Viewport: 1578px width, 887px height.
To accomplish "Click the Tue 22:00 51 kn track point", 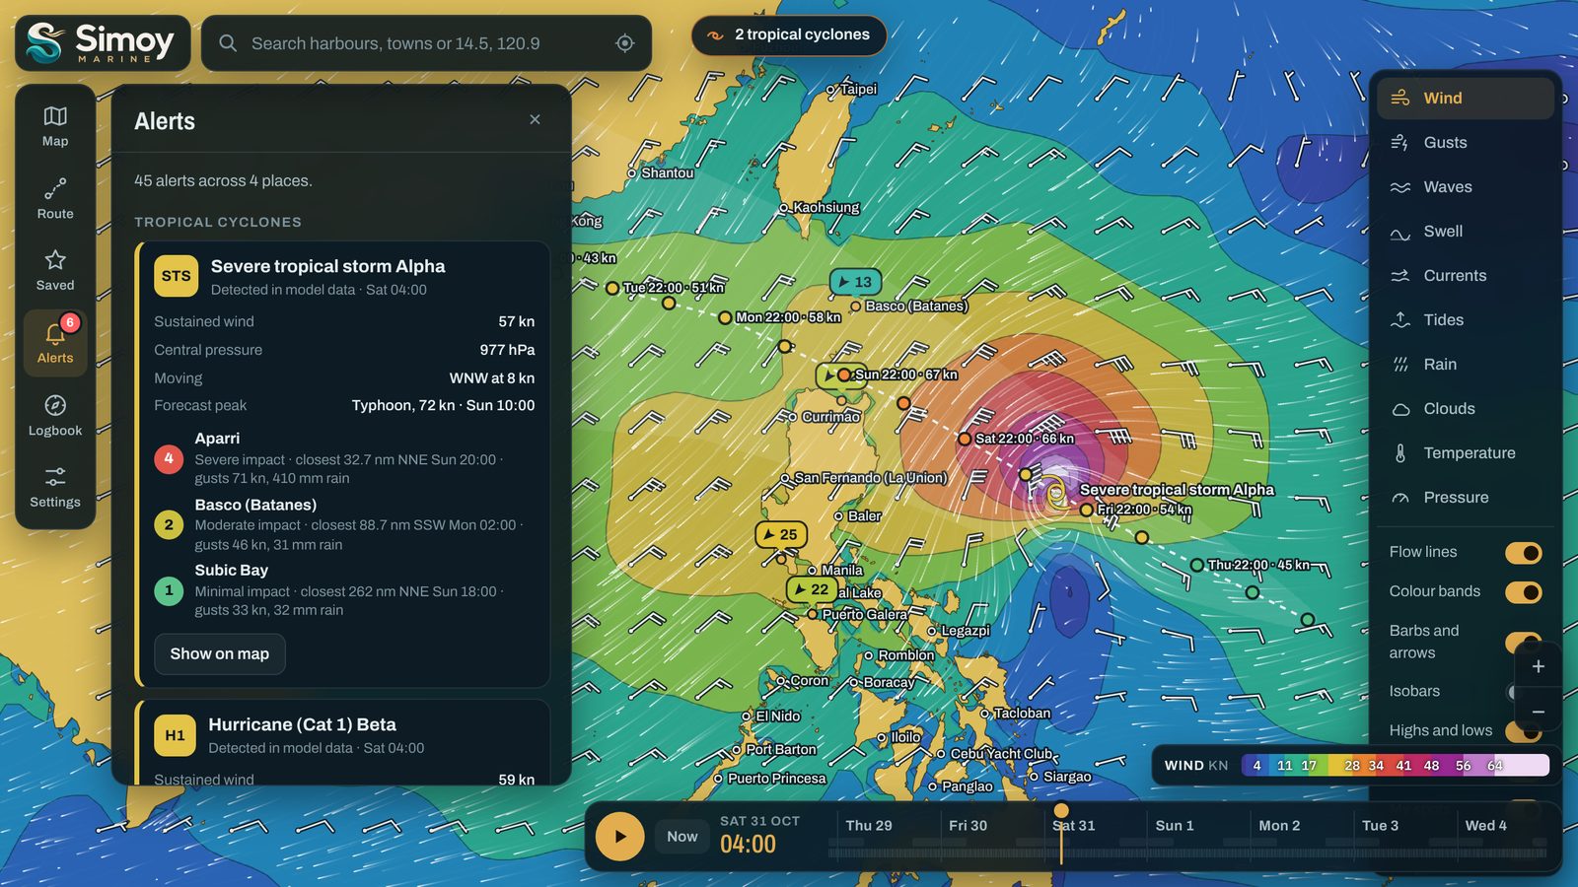I will point(612,288).
